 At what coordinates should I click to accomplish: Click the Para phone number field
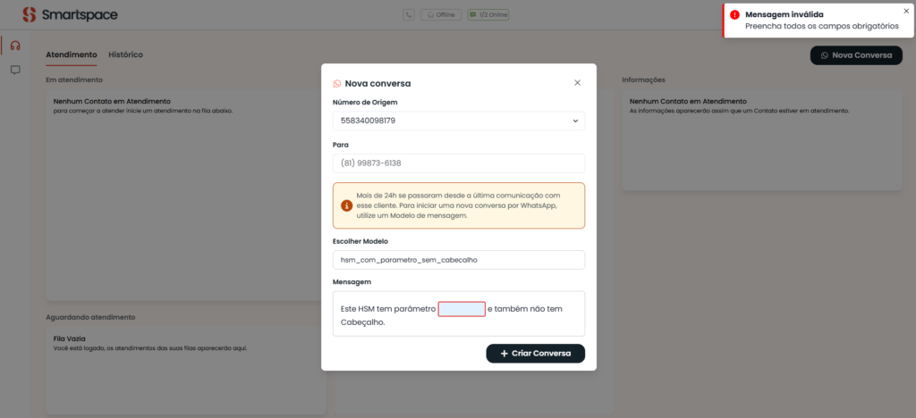458,163
